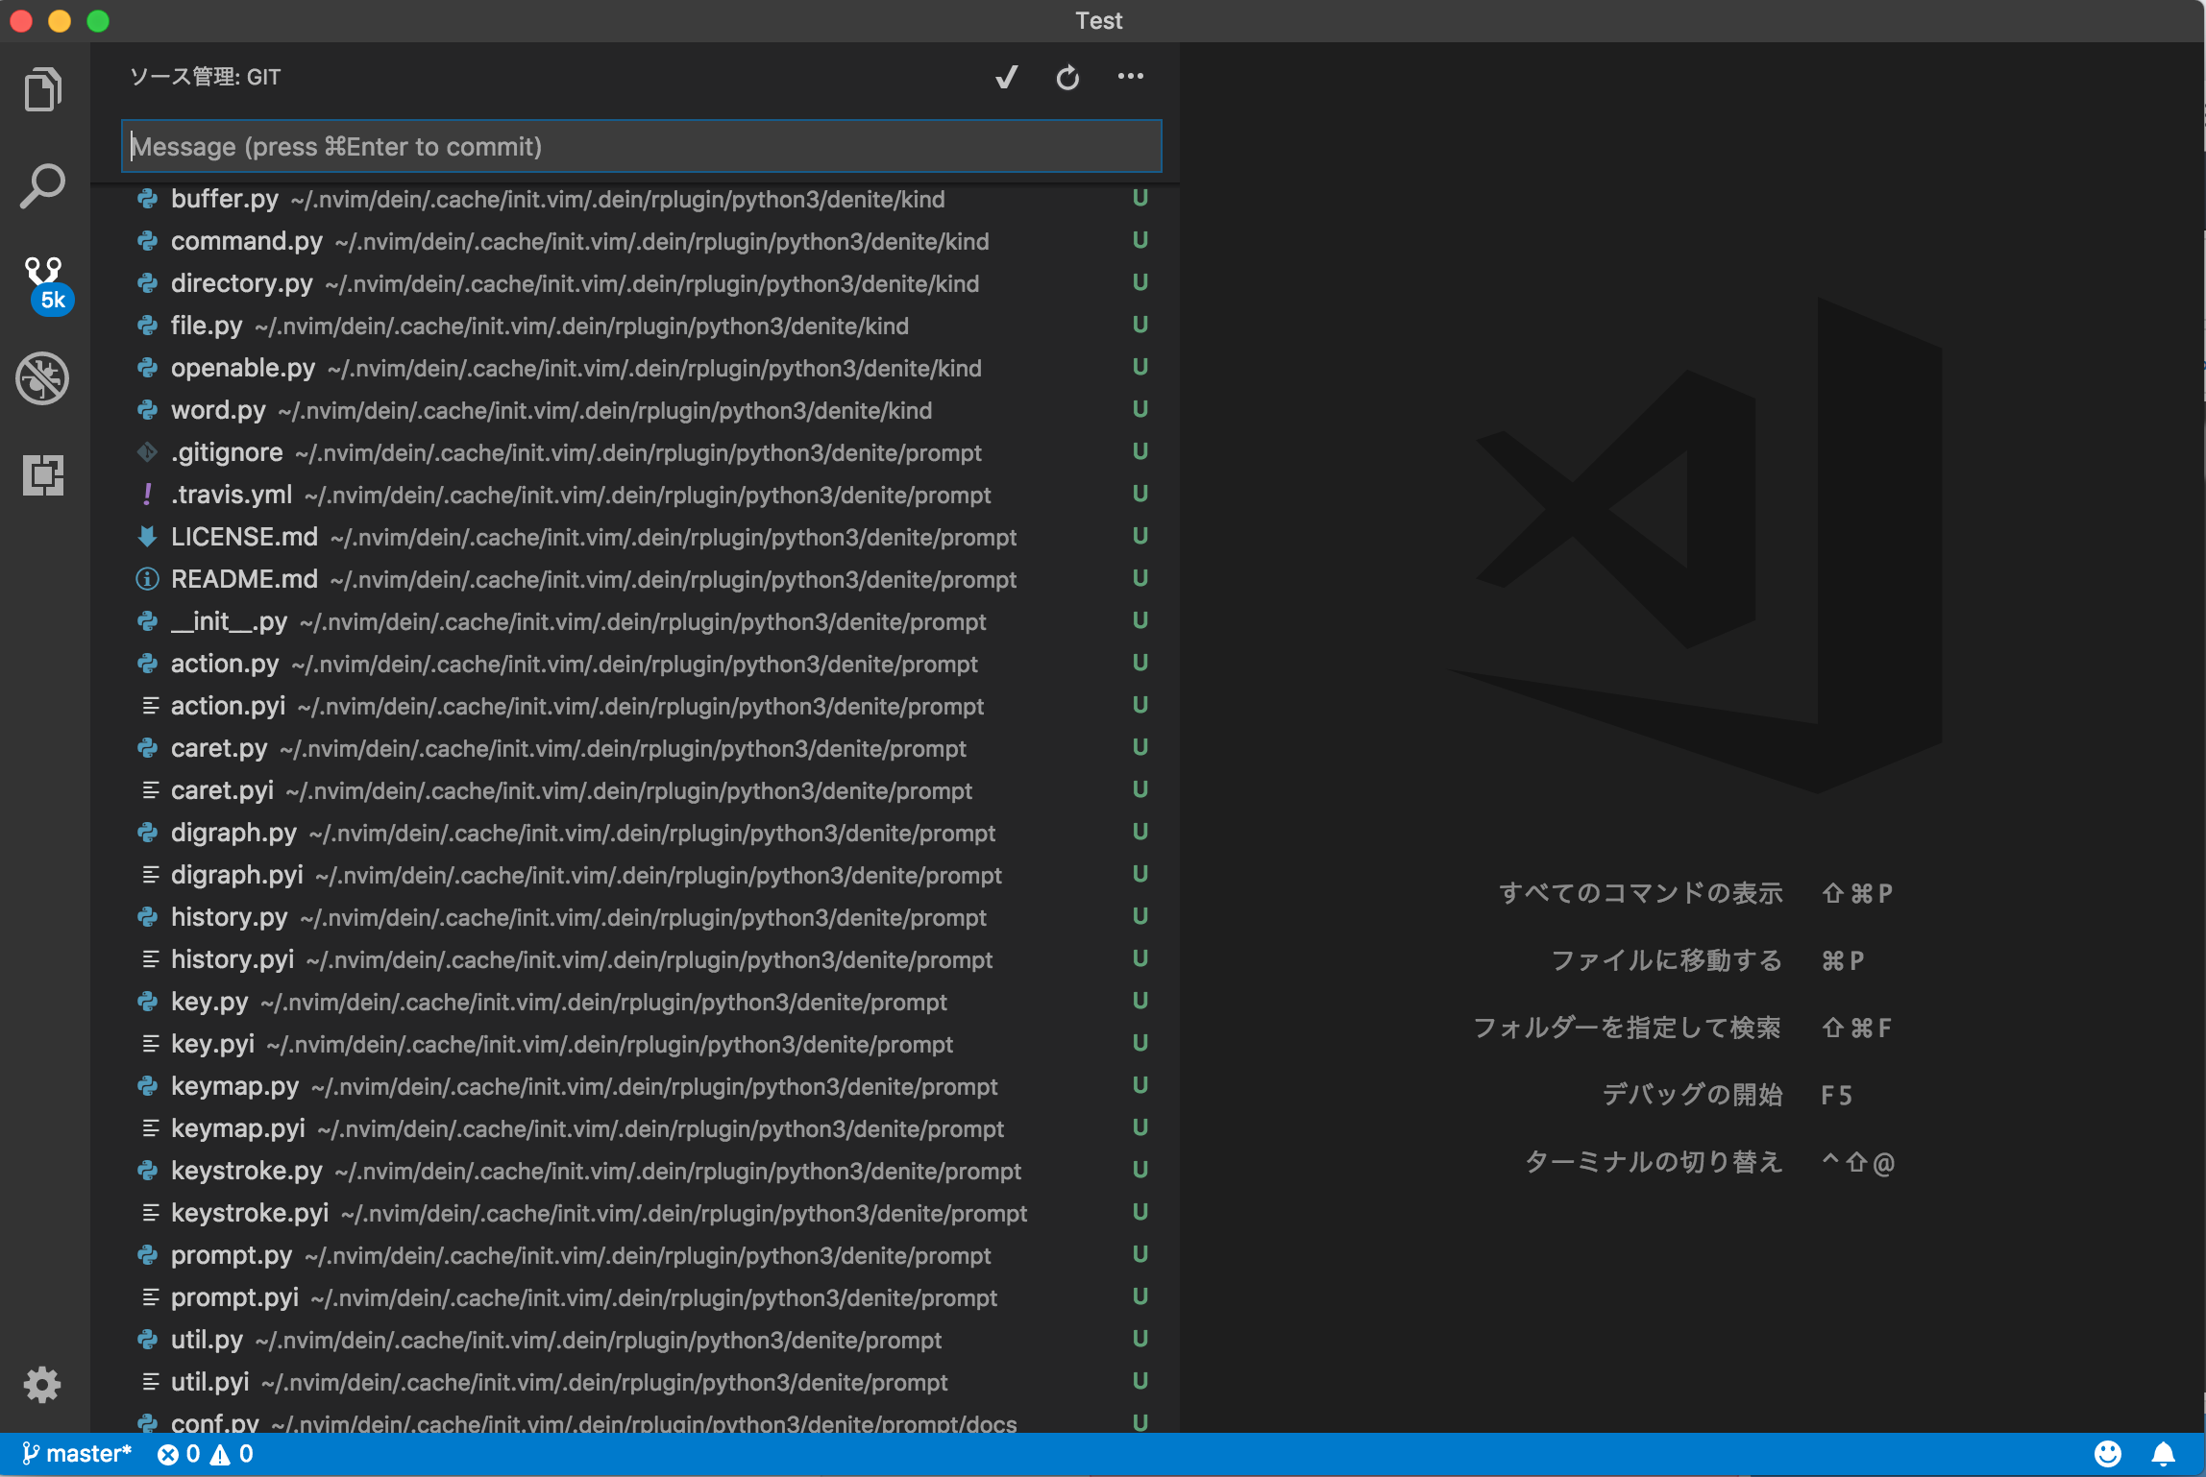Open notifications with the bell icon

(x=2164, y=1453)
